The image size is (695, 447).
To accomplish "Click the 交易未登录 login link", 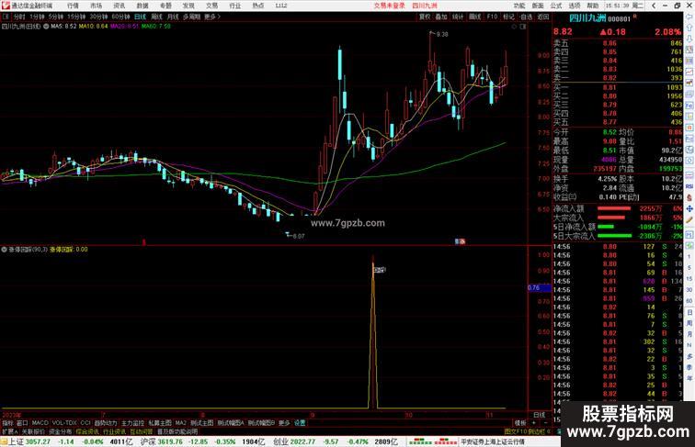I will (389, 6).
